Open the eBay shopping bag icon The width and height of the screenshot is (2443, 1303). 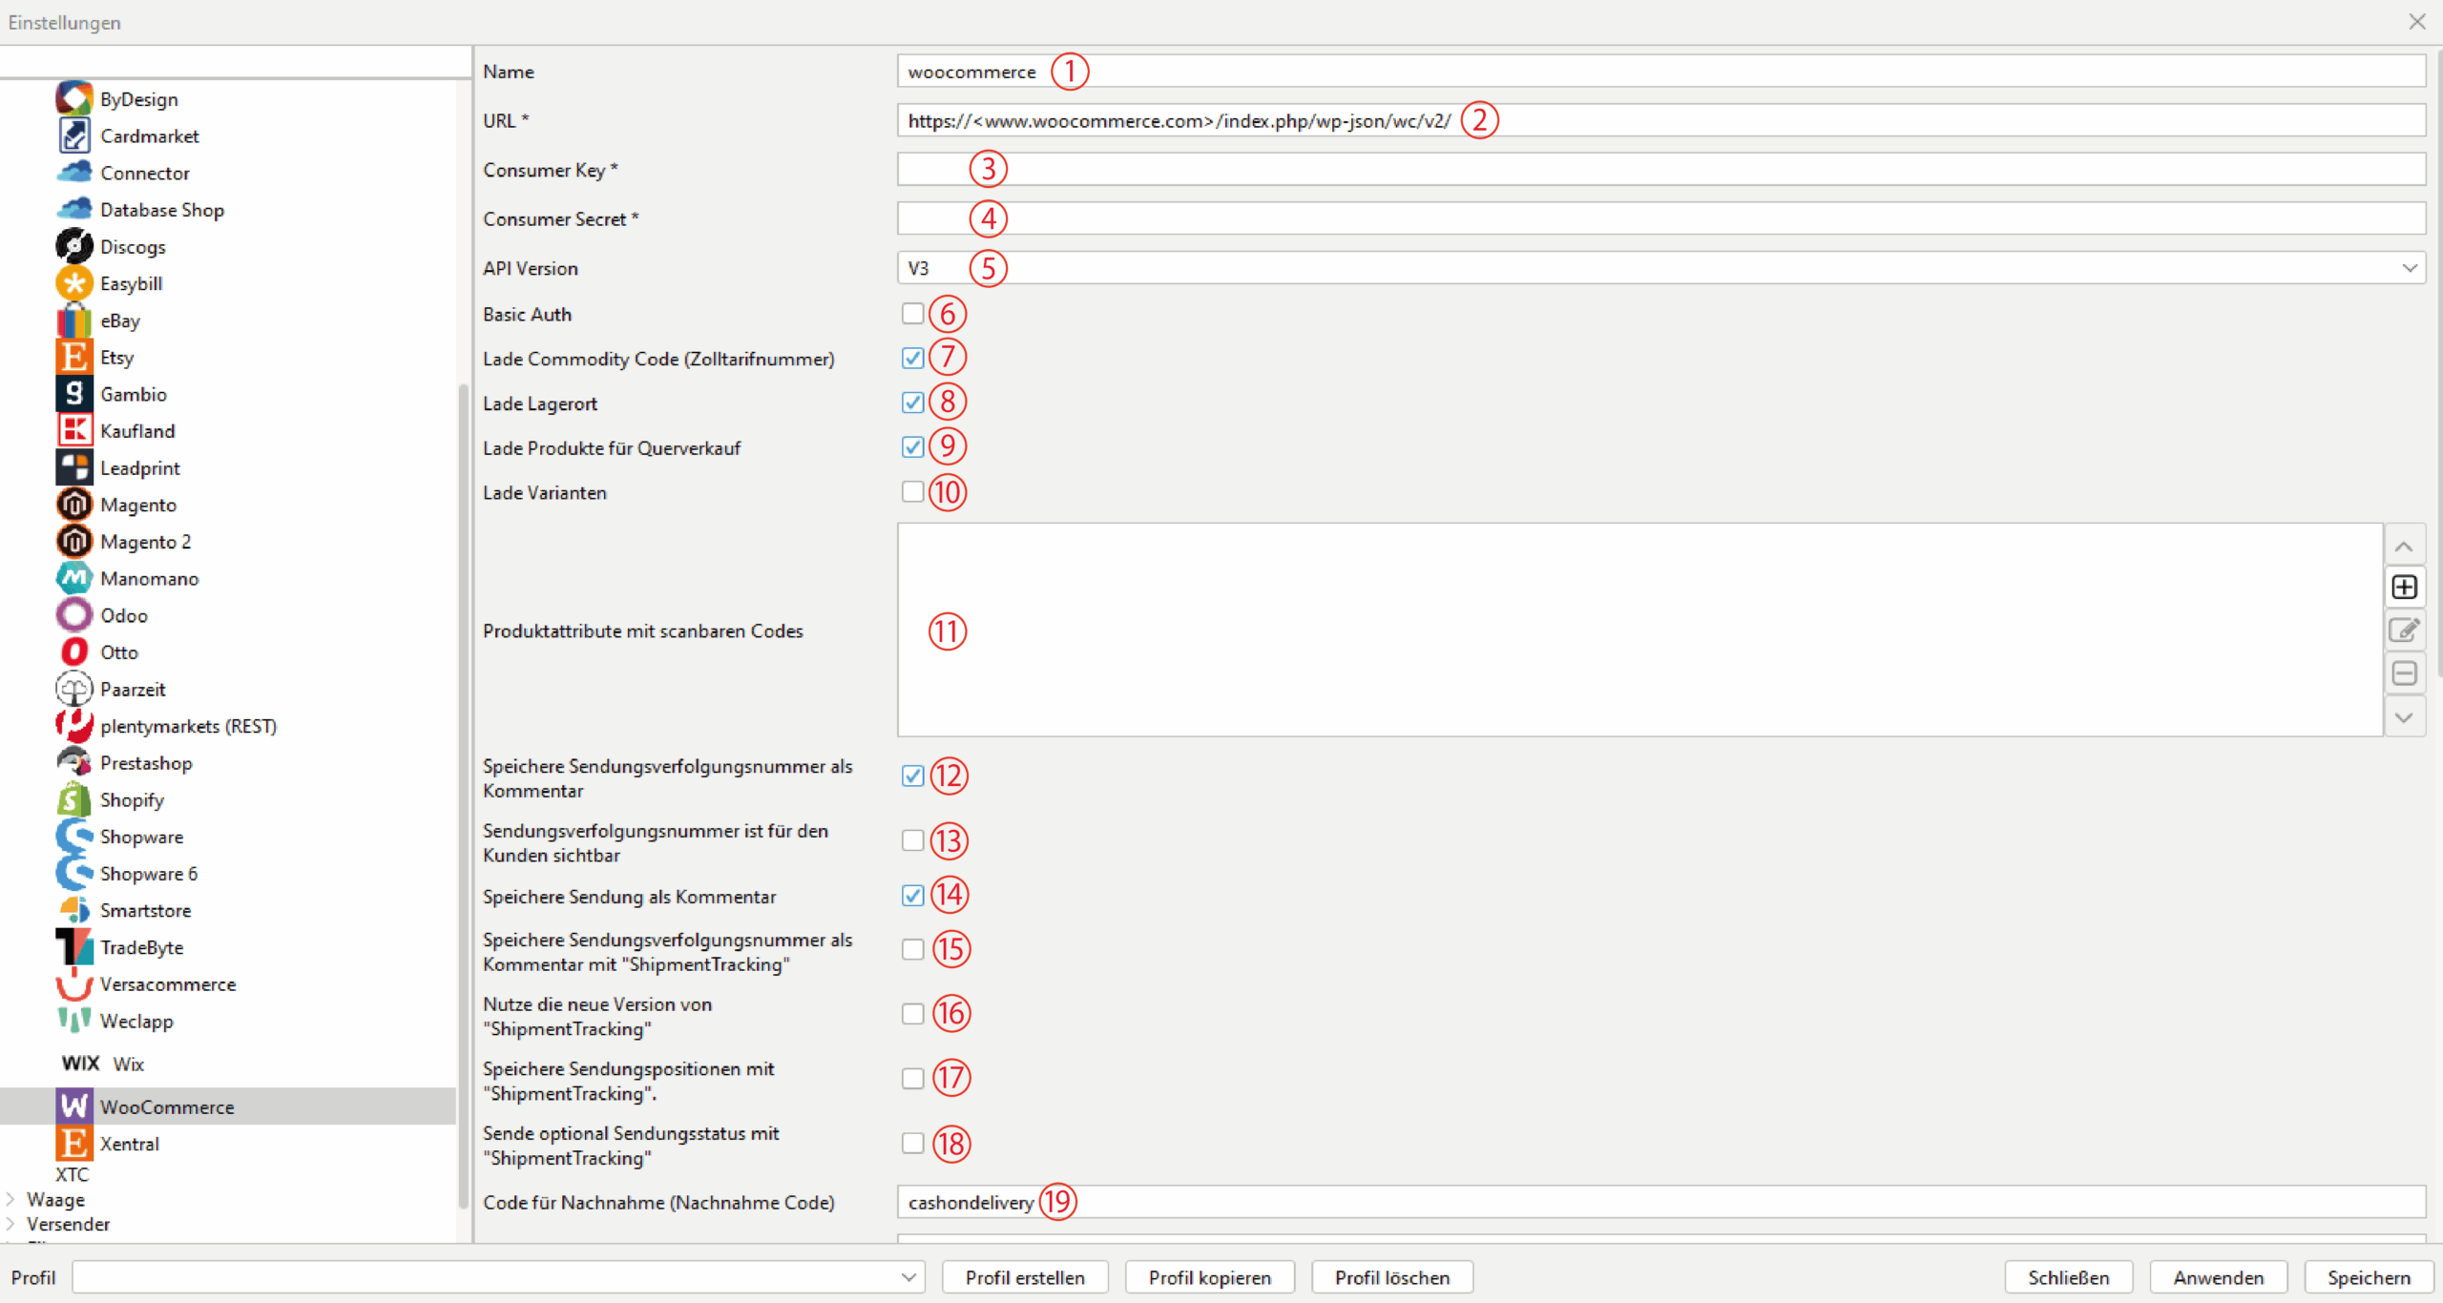pyautogui.click(x=74, y=321)
